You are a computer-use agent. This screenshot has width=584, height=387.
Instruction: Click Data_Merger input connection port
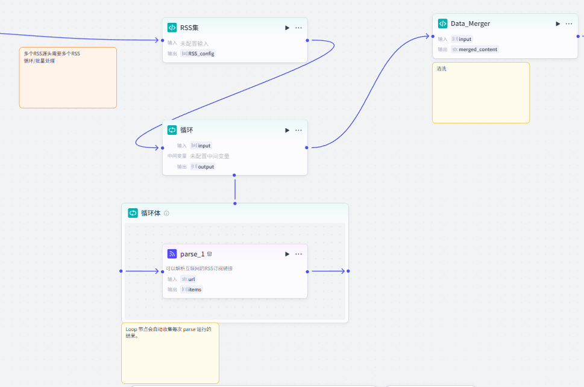coord(433,37)
